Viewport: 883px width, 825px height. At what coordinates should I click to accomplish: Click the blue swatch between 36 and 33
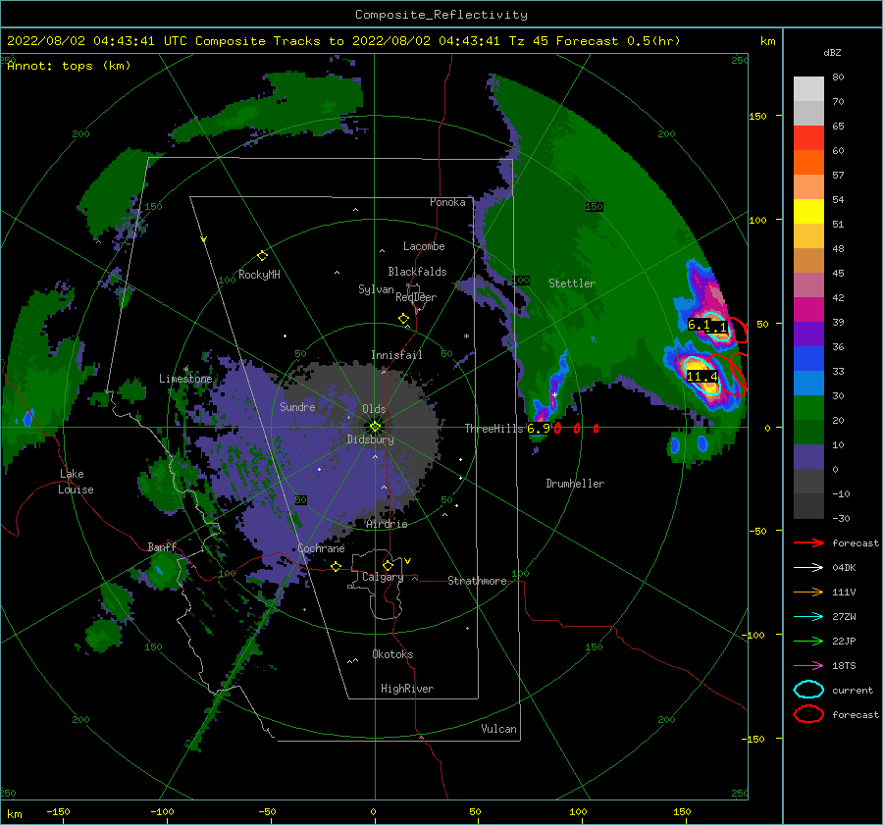(808, 359)
